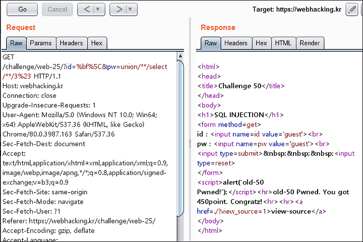The width and height of the screenshot is (363, 242).
Task: Click 'Chrome/80.0.3987.163 Safari/537.36' line
Action: [x=58, y=134]
